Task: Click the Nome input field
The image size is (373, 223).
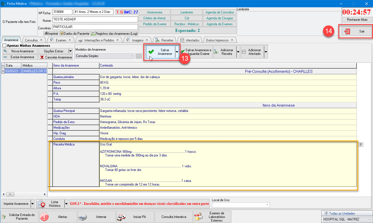Action: pos(95,20)
